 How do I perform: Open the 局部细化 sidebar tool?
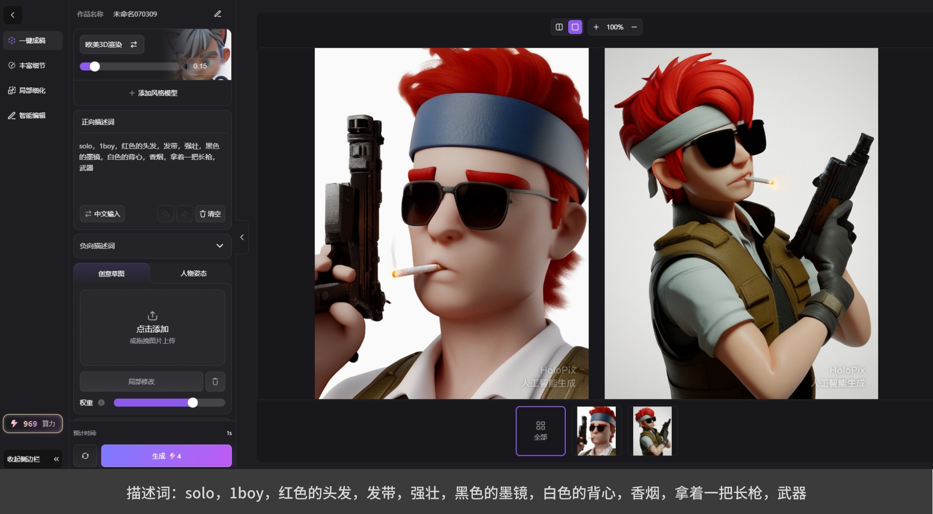point(33,90)
